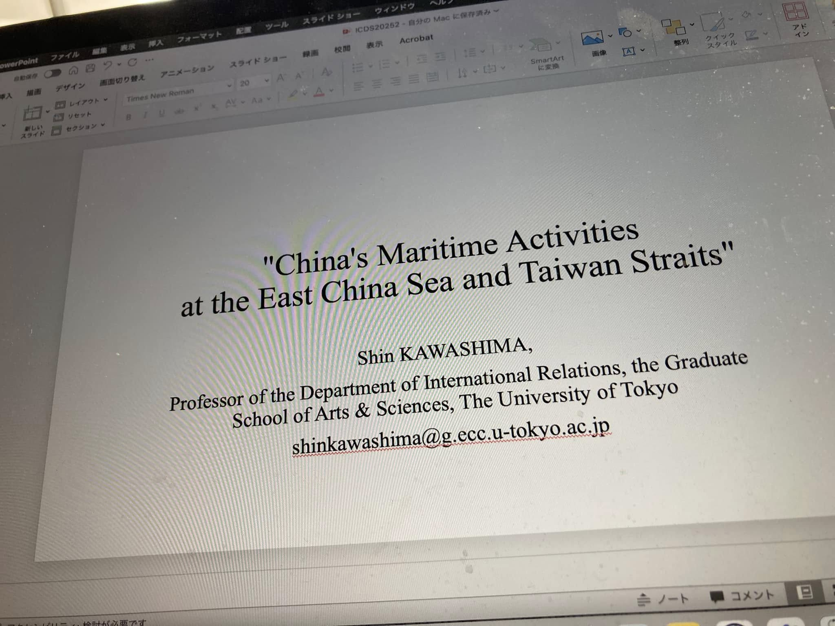Click the Undo arrow icon
Screen dimensions: 835x626
(108, 65)
